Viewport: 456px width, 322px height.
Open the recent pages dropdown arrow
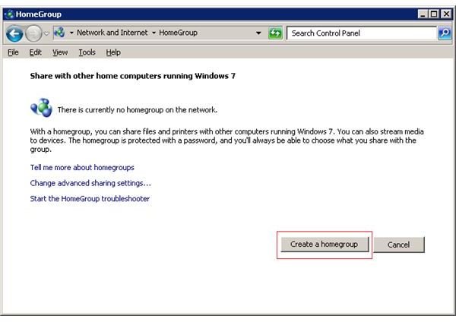click(x=46, y=33)
